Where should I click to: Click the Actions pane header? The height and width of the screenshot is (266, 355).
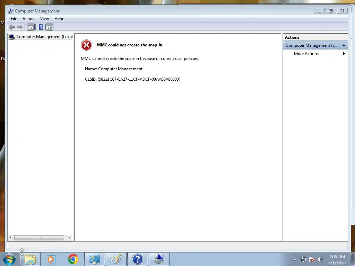(x=315, y=37)
